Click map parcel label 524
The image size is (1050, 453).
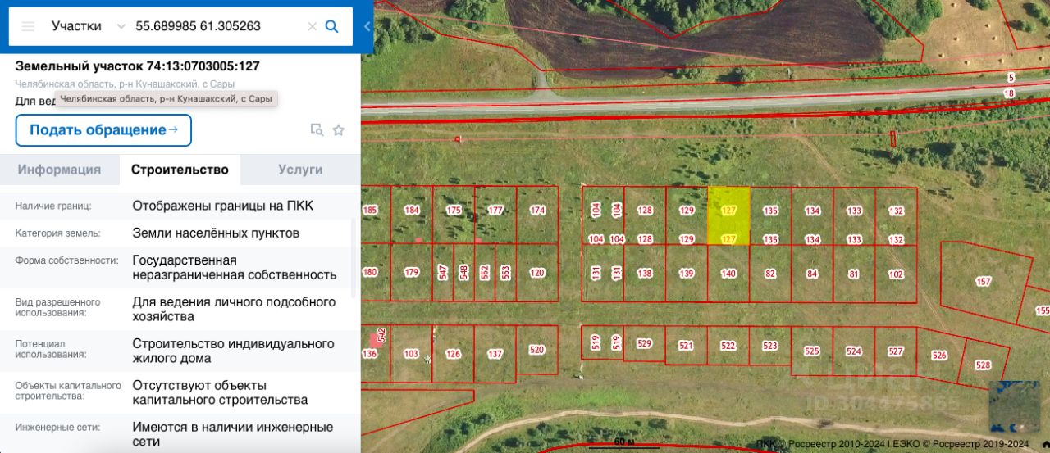854,351
